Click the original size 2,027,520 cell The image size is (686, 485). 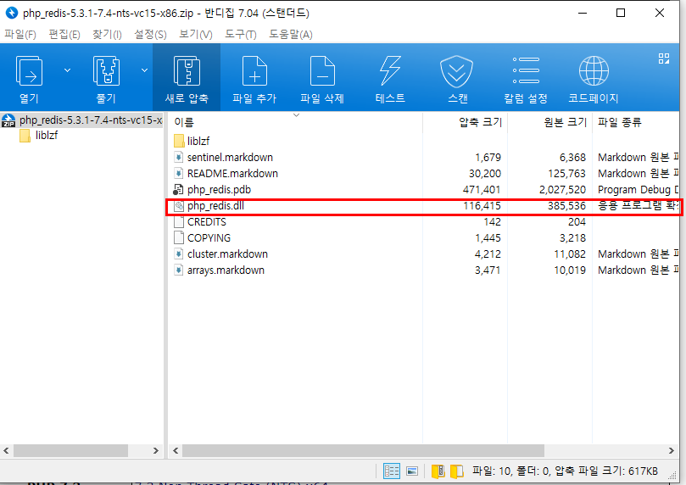tap(562, 189)
